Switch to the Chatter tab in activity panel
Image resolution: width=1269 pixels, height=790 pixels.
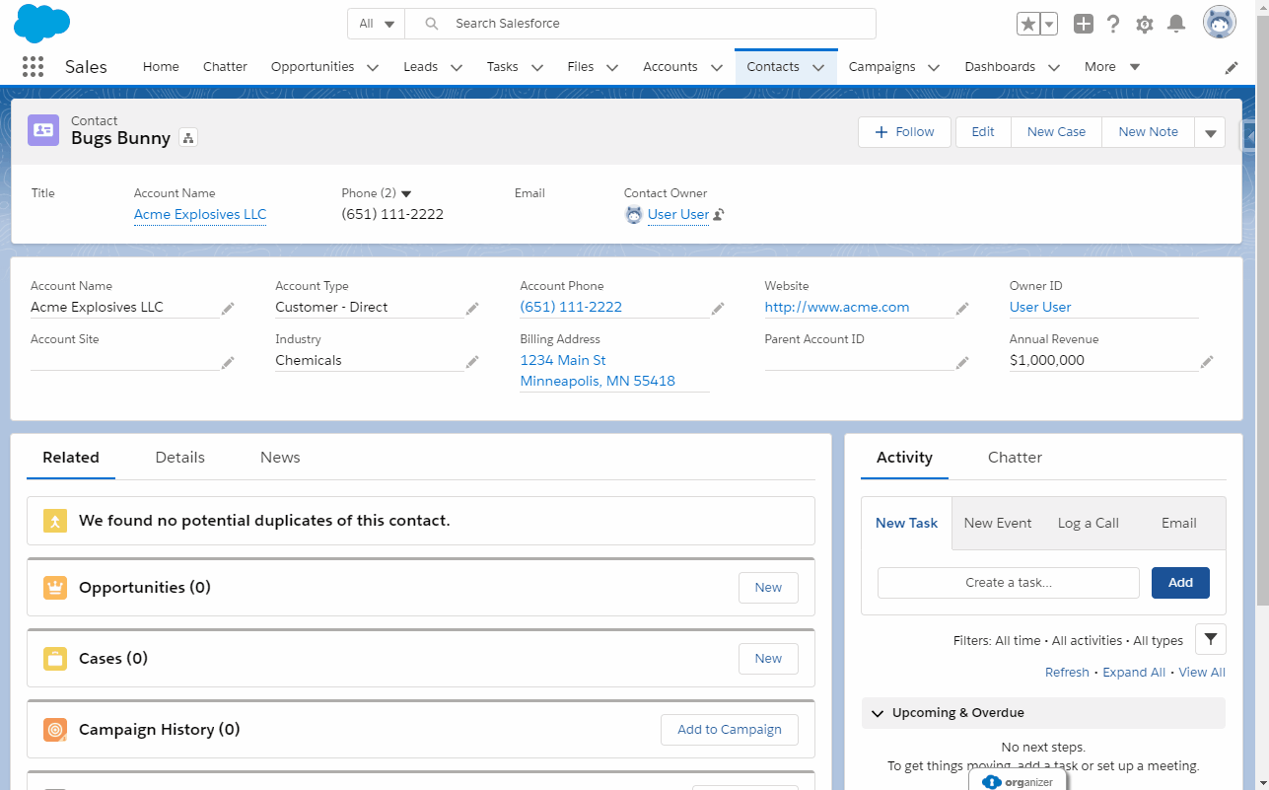click(x=1015, y=458)
